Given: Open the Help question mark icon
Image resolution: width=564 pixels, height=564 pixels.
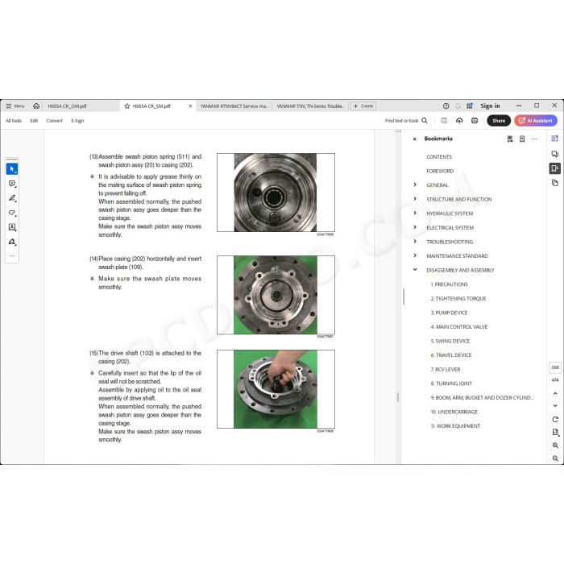Looking at the screenshot, I should pyautogui.click(x=446, y=106).
